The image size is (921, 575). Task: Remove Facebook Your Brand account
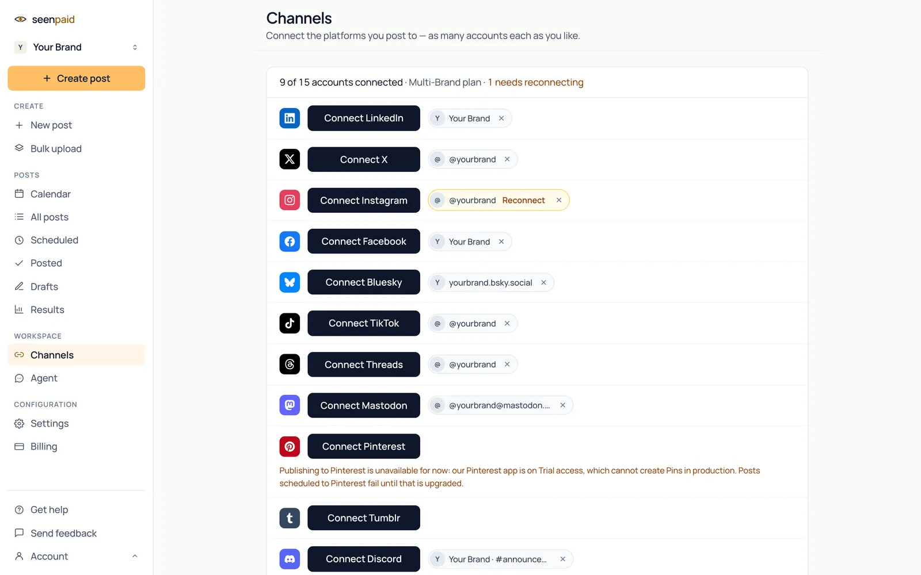501,241
